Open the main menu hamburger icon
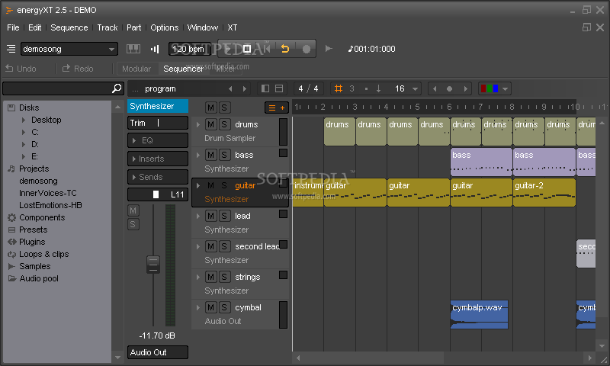The image size is (610, 366). pyautogui.click(x=11, y=49)
